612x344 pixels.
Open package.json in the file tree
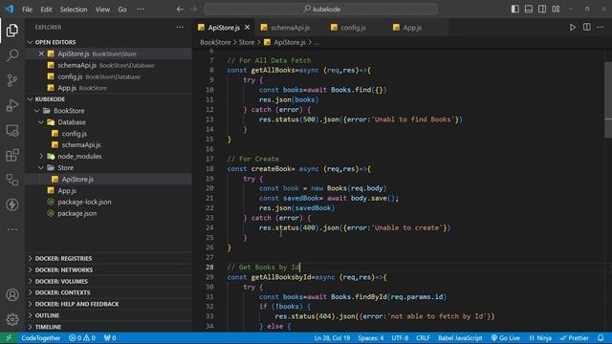point(109,213)
